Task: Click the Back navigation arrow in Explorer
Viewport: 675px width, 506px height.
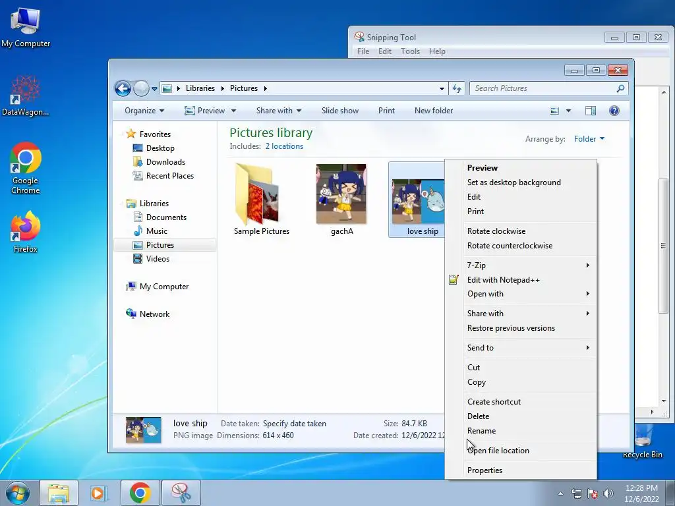Action: coord(123,89)
